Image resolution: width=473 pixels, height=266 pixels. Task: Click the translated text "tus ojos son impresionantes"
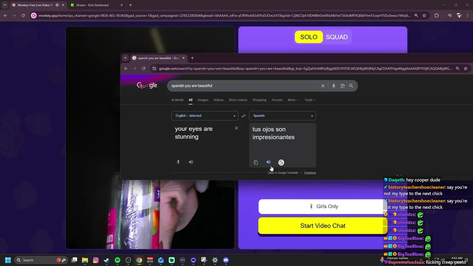tap(273, 133)
